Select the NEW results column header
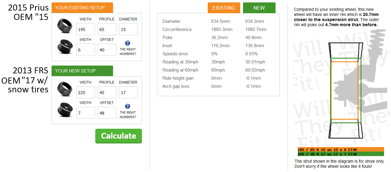This screenshot has width=391, height=172. [x=259, y=8]
